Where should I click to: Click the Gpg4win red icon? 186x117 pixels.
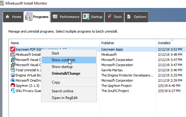click(13, 86)
